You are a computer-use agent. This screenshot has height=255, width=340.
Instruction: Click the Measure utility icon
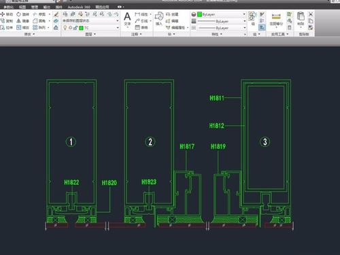click(x=276, y=19)
